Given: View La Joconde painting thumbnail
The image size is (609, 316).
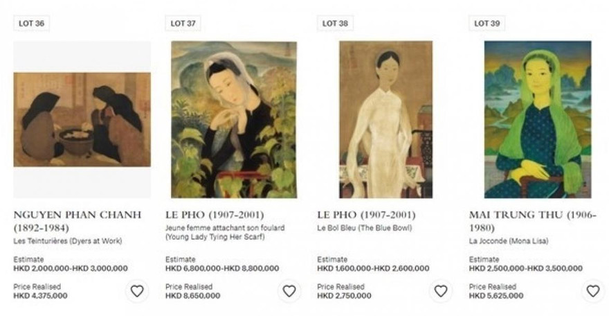Looking at the screenshot, I should (x=532, y=119).
